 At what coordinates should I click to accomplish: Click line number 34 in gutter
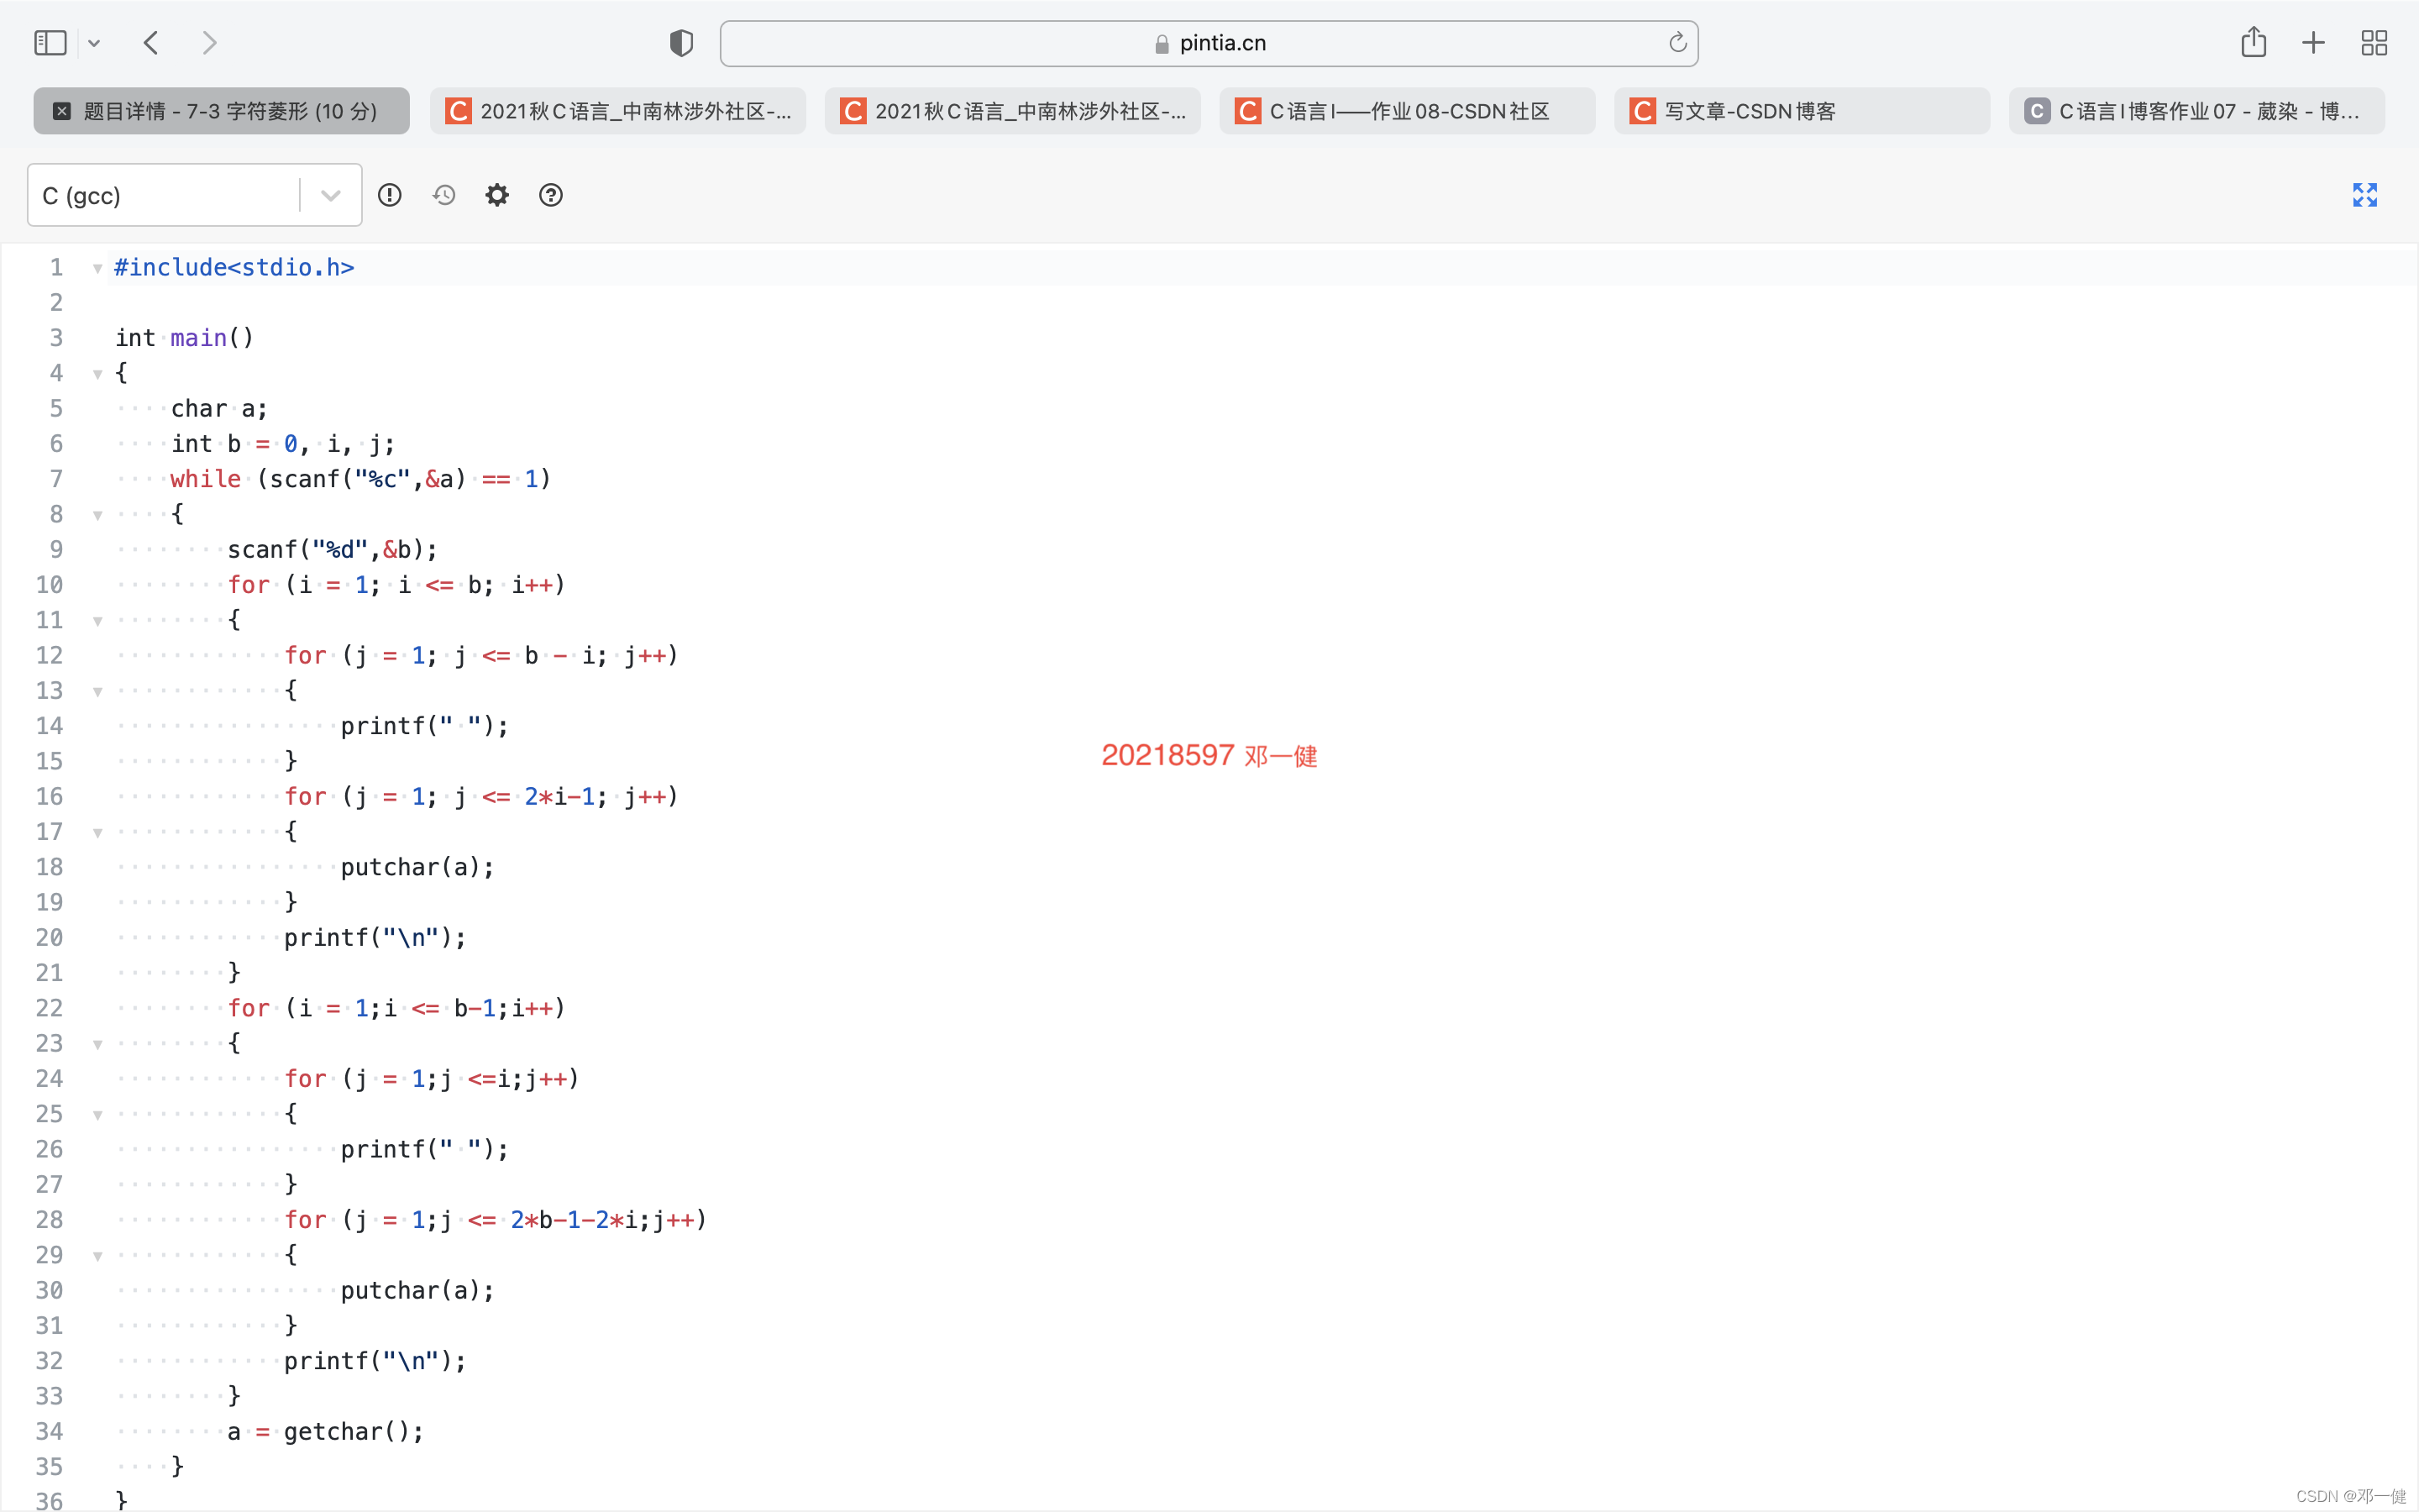49,1432
